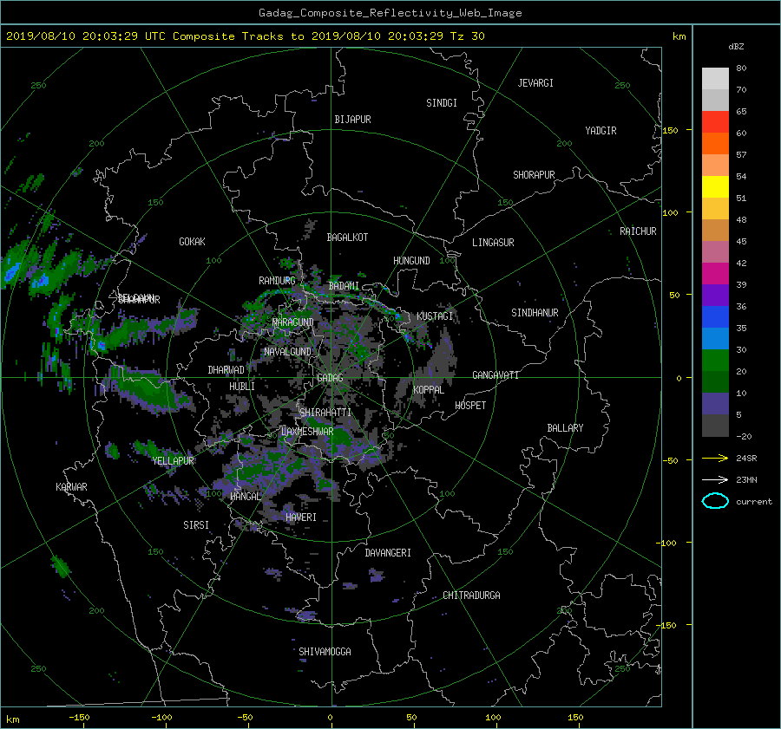Screen dimensions: 781x729
Task: Click the cyan ellipse 'current' legend icon
Action: 715,501
